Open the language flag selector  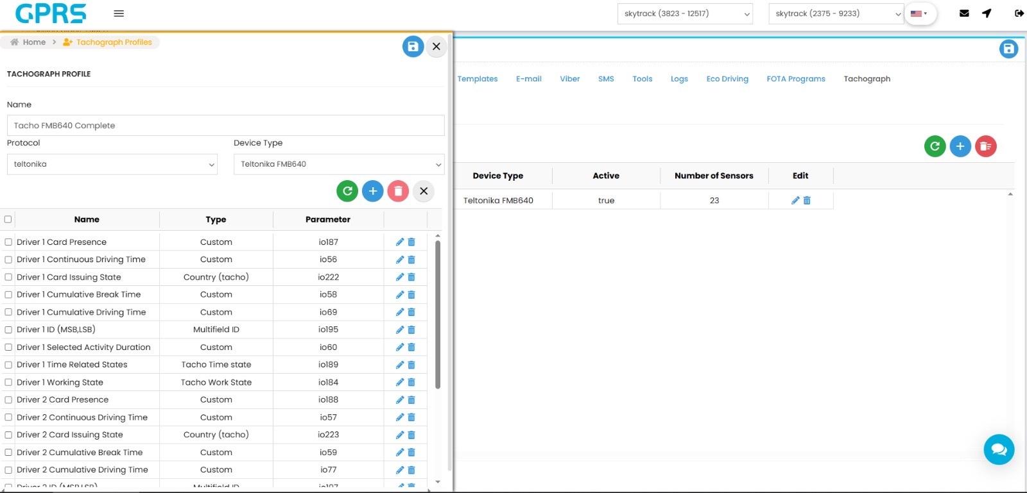920,13
